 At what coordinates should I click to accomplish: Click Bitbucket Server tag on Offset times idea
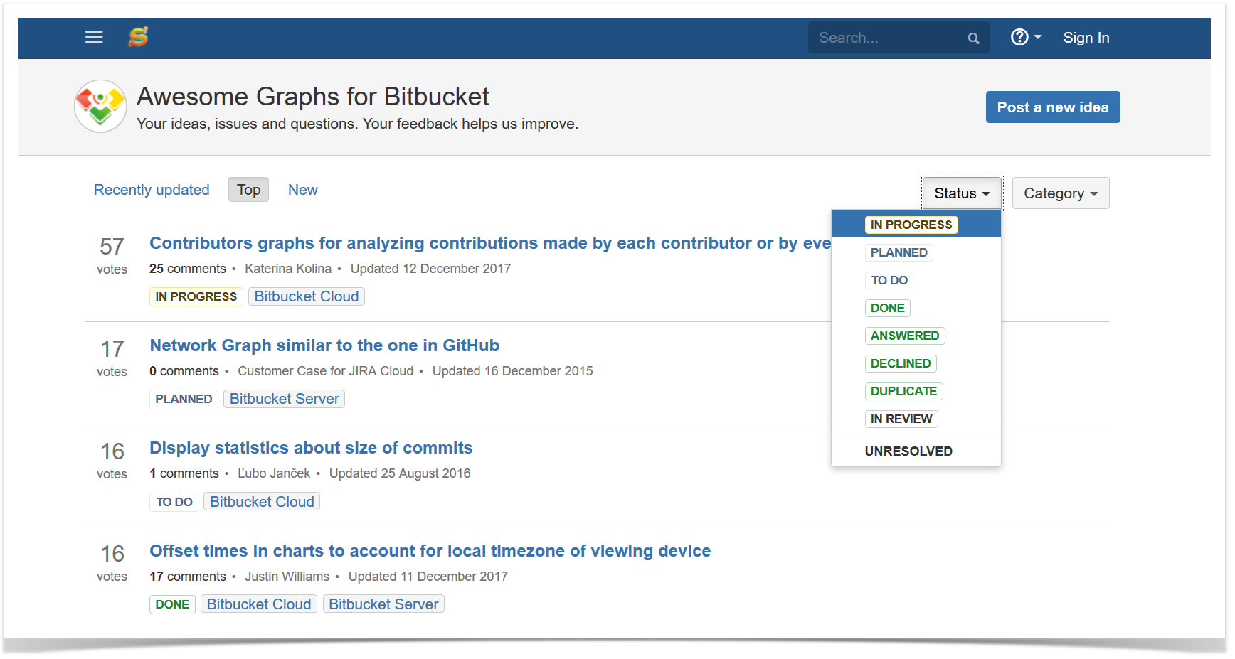(383, 604)
